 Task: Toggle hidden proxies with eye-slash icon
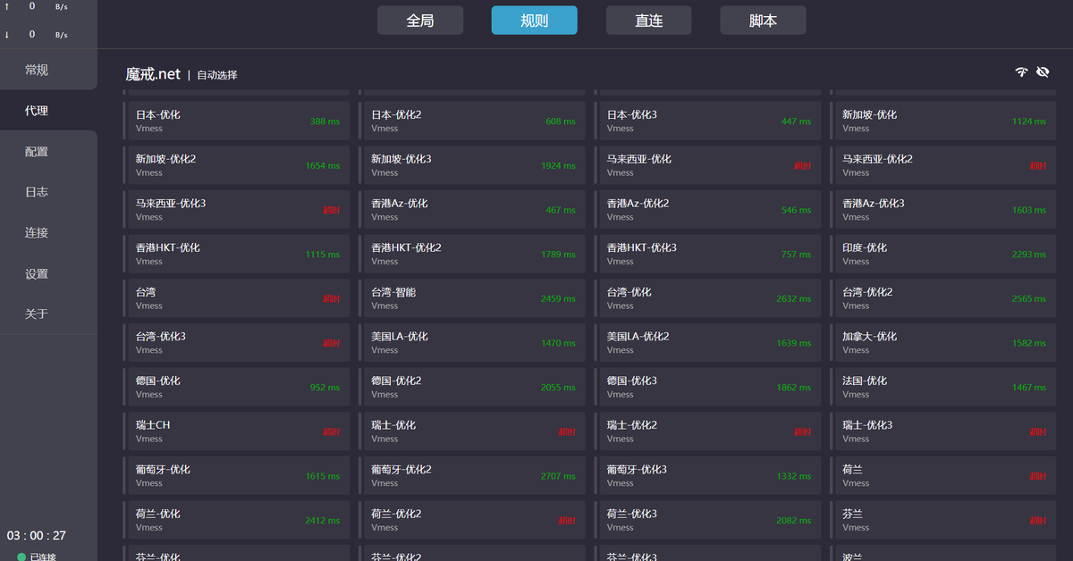click(1043, 72)
